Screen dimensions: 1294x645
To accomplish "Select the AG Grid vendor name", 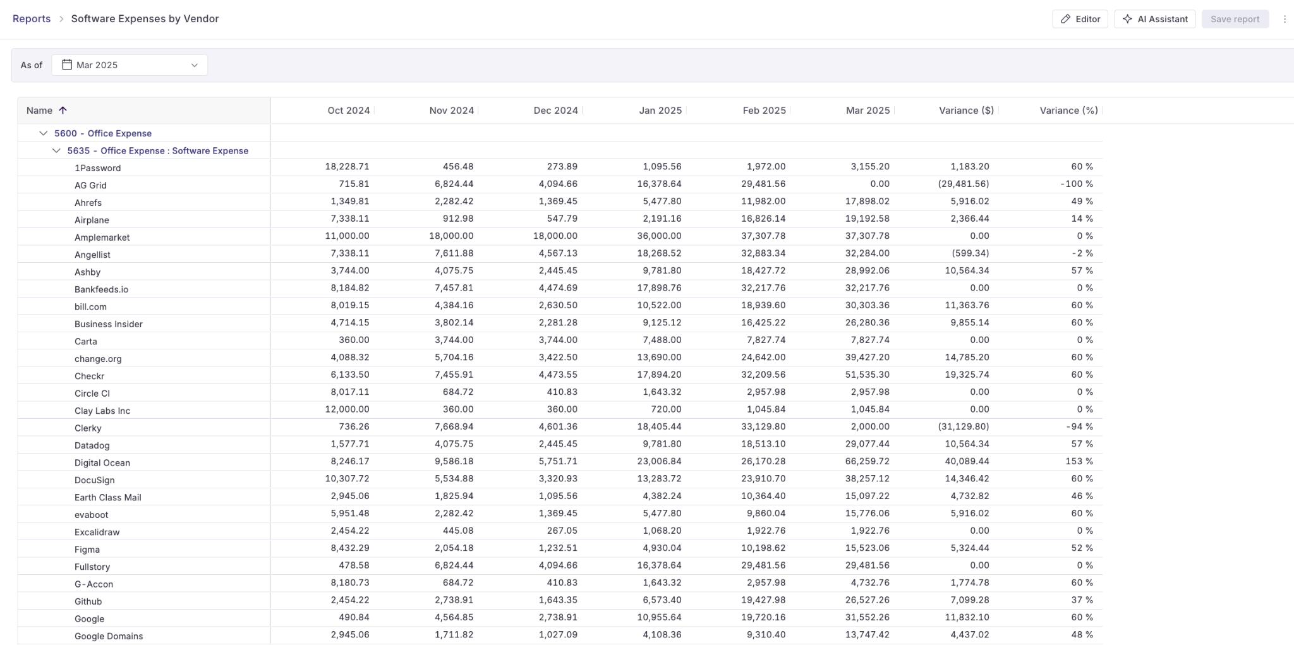I will 90,185.
